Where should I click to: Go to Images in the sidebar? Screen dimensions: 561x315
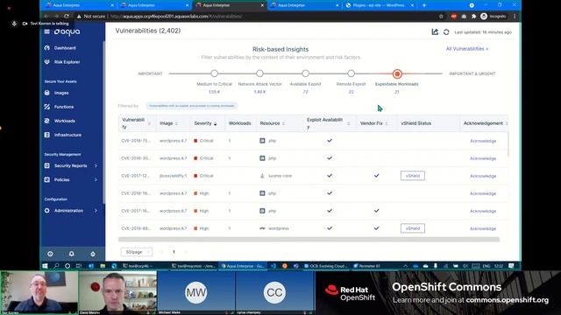click(61, 93)
